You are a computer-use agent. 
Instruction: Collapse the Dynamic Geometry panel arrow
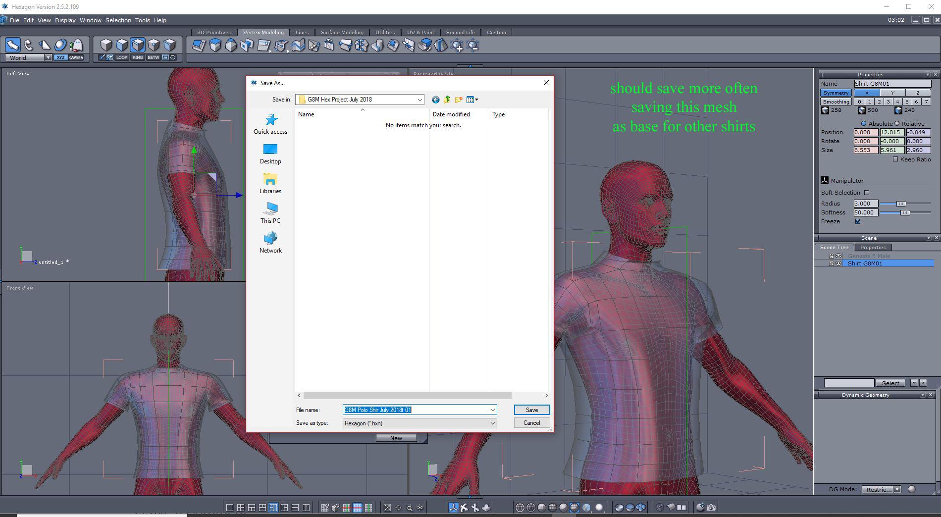coord(922,395)
